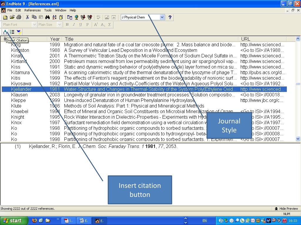Image resolution: width=301 pixels, height=225 pixels.
Task: Click the Format Bibliography list icon
Action: [12, 32]
